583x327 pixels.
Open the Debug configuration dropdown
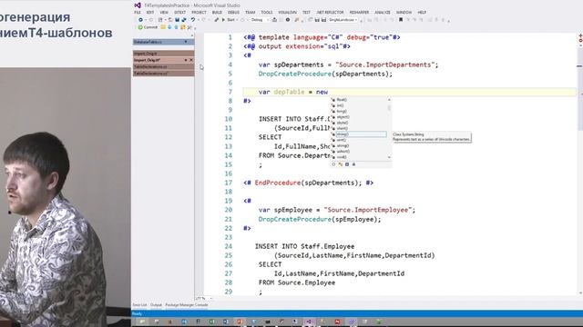click(x=260, y=20)
